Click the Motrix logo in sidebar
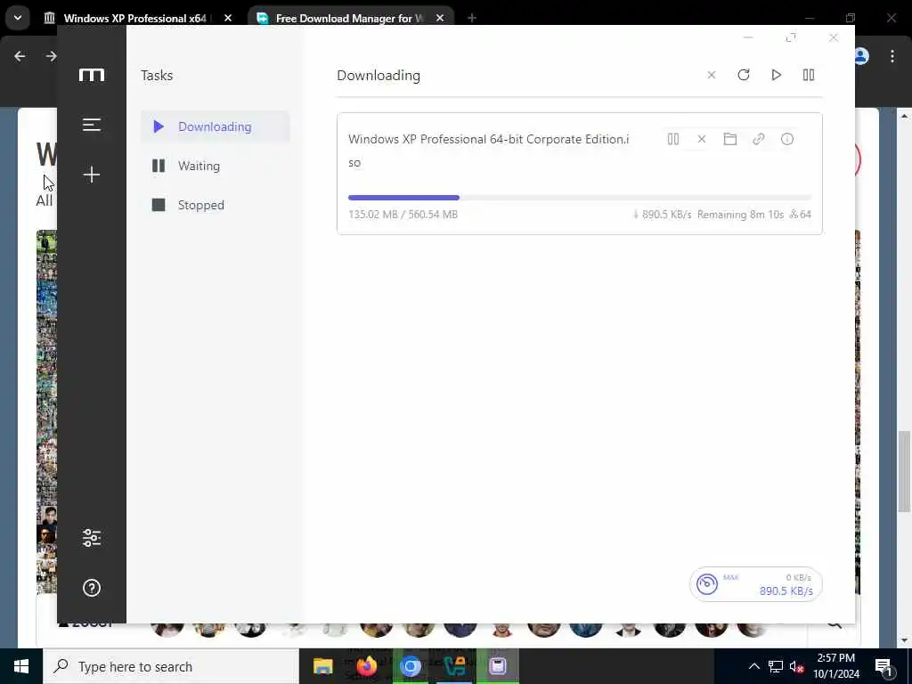This screenshot has width=912, height=684. pyautogui.click(x=92, y=75)
